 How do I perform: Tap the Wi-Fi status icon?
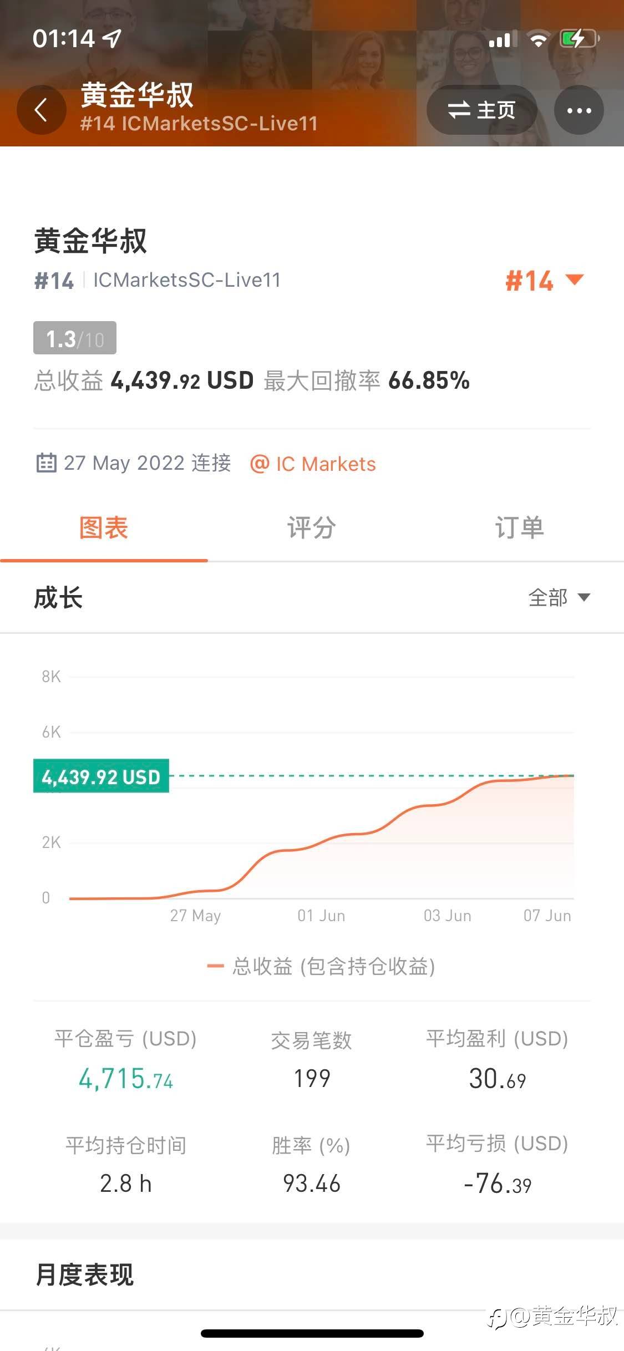pyautogui.click(x=537, y=39)
